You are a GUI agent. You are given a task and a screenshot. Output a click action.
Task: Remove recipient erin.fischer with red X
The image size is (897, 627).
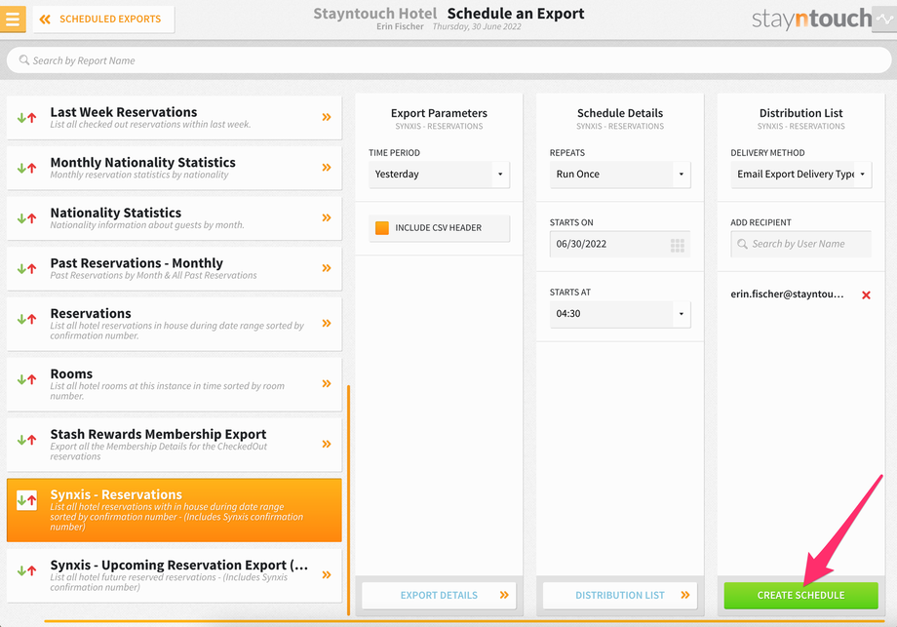(866, 295)
